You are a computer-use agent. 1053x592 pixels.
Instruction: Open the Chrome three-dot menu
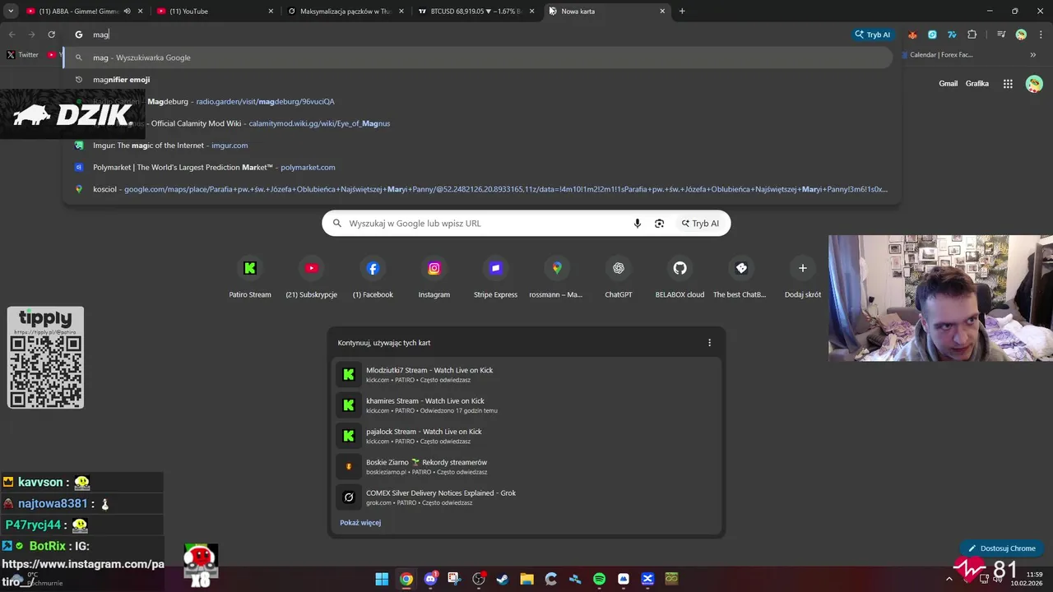[1040, 35]
